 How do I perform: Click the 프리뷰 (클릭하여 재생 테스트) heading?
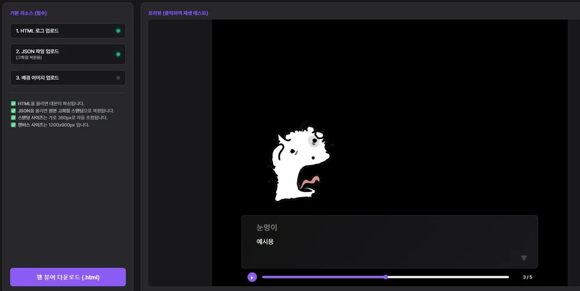[x=178, y=13]
